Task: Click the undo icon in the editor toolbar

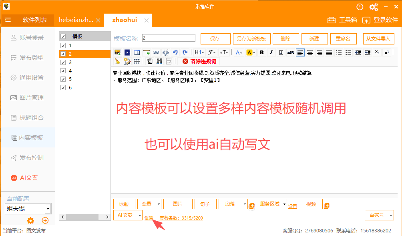Action: pyautogui.click(x=175, y=52)
